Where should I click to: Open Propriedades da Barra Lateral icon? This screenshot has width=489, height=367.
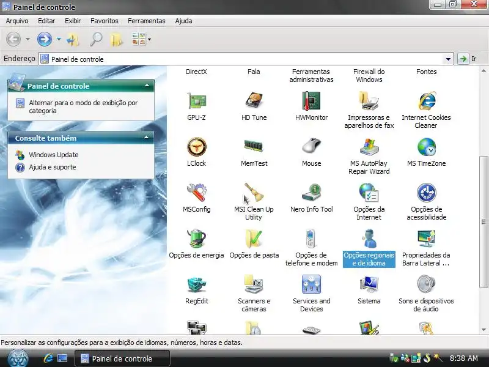[x=426, y=239]
